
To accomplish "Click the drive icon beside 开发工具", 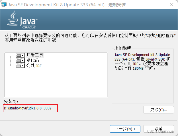I will [x=19, y=56].
